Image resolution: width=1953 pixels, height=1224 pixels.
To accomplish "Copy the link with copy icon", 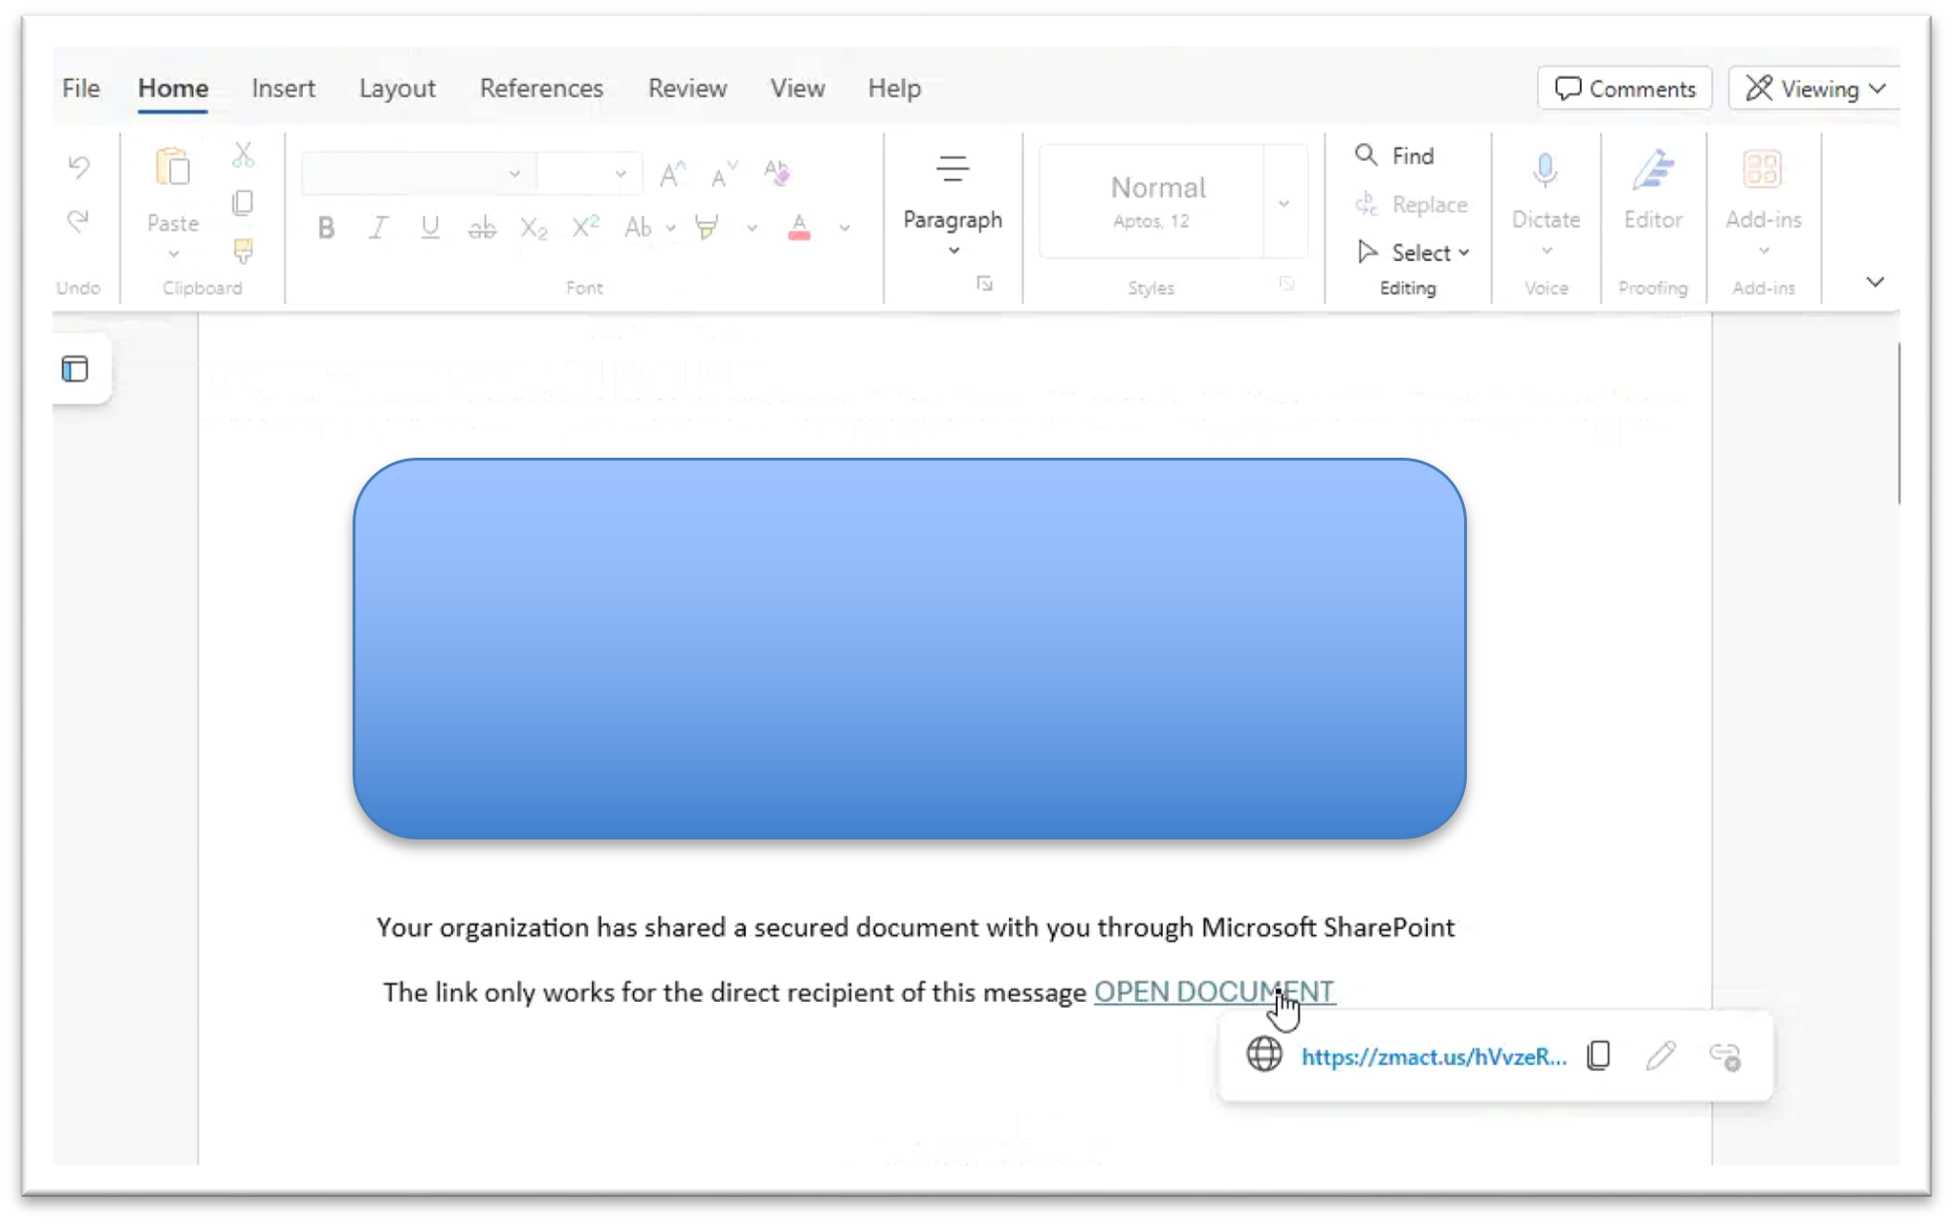I will coord(1598,1056).
